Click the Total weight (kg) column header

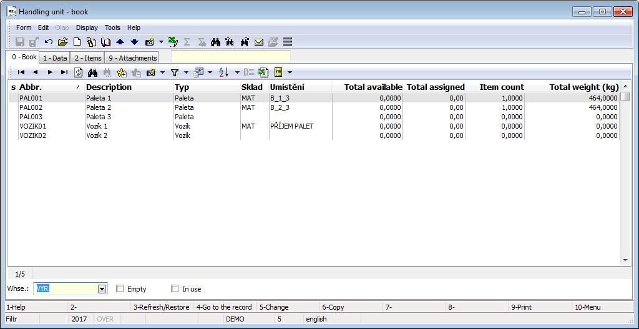click(x=572, y=87)
